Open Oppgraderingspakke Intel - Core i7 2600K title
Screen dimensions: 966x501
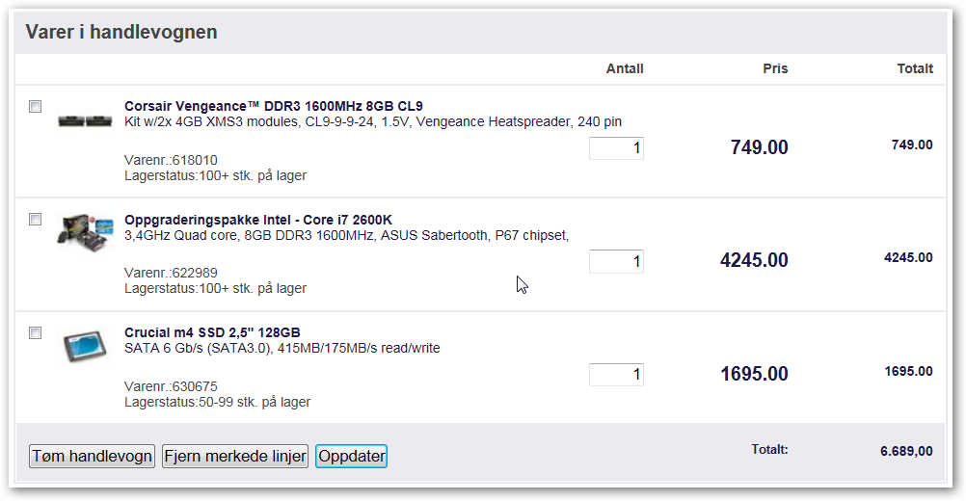point(258,220)
